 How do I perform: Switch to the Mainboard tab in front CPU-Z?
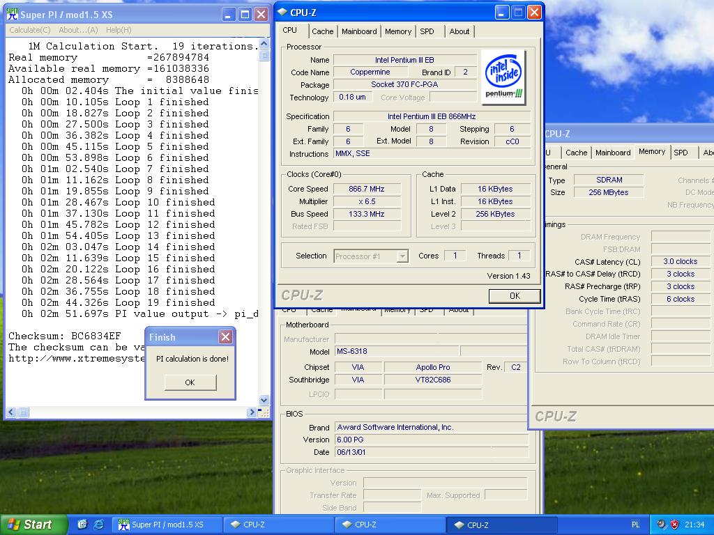pyautogui.click(x=359, y=31)
